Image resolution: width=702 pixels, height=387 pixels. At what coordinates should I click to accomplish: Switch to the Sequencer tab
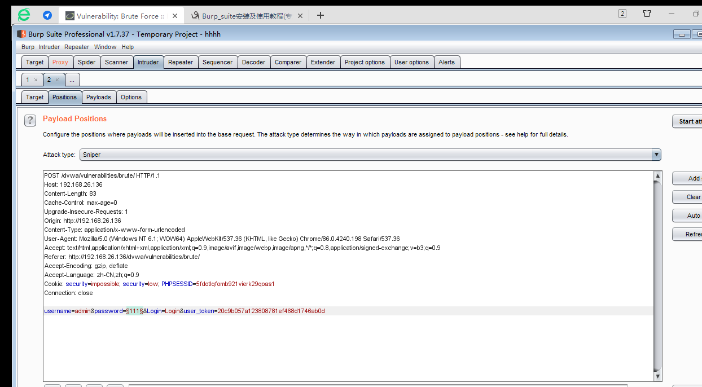click(218, 62)
